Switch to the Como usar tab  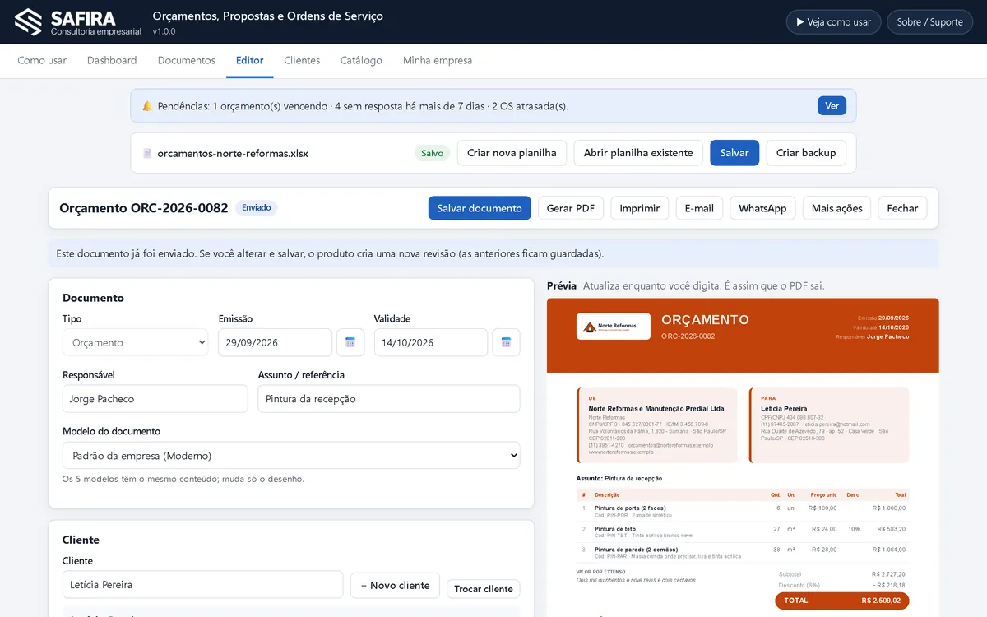click(42, 60)
